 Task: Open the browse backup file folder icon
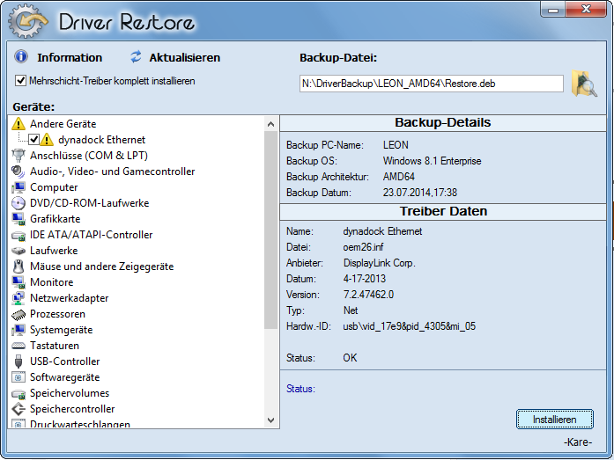click(584, 84)
